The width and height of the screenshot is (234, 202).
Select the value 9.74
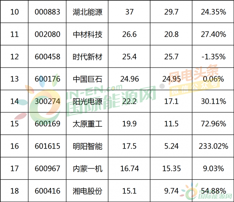click(x=171, y=191)
